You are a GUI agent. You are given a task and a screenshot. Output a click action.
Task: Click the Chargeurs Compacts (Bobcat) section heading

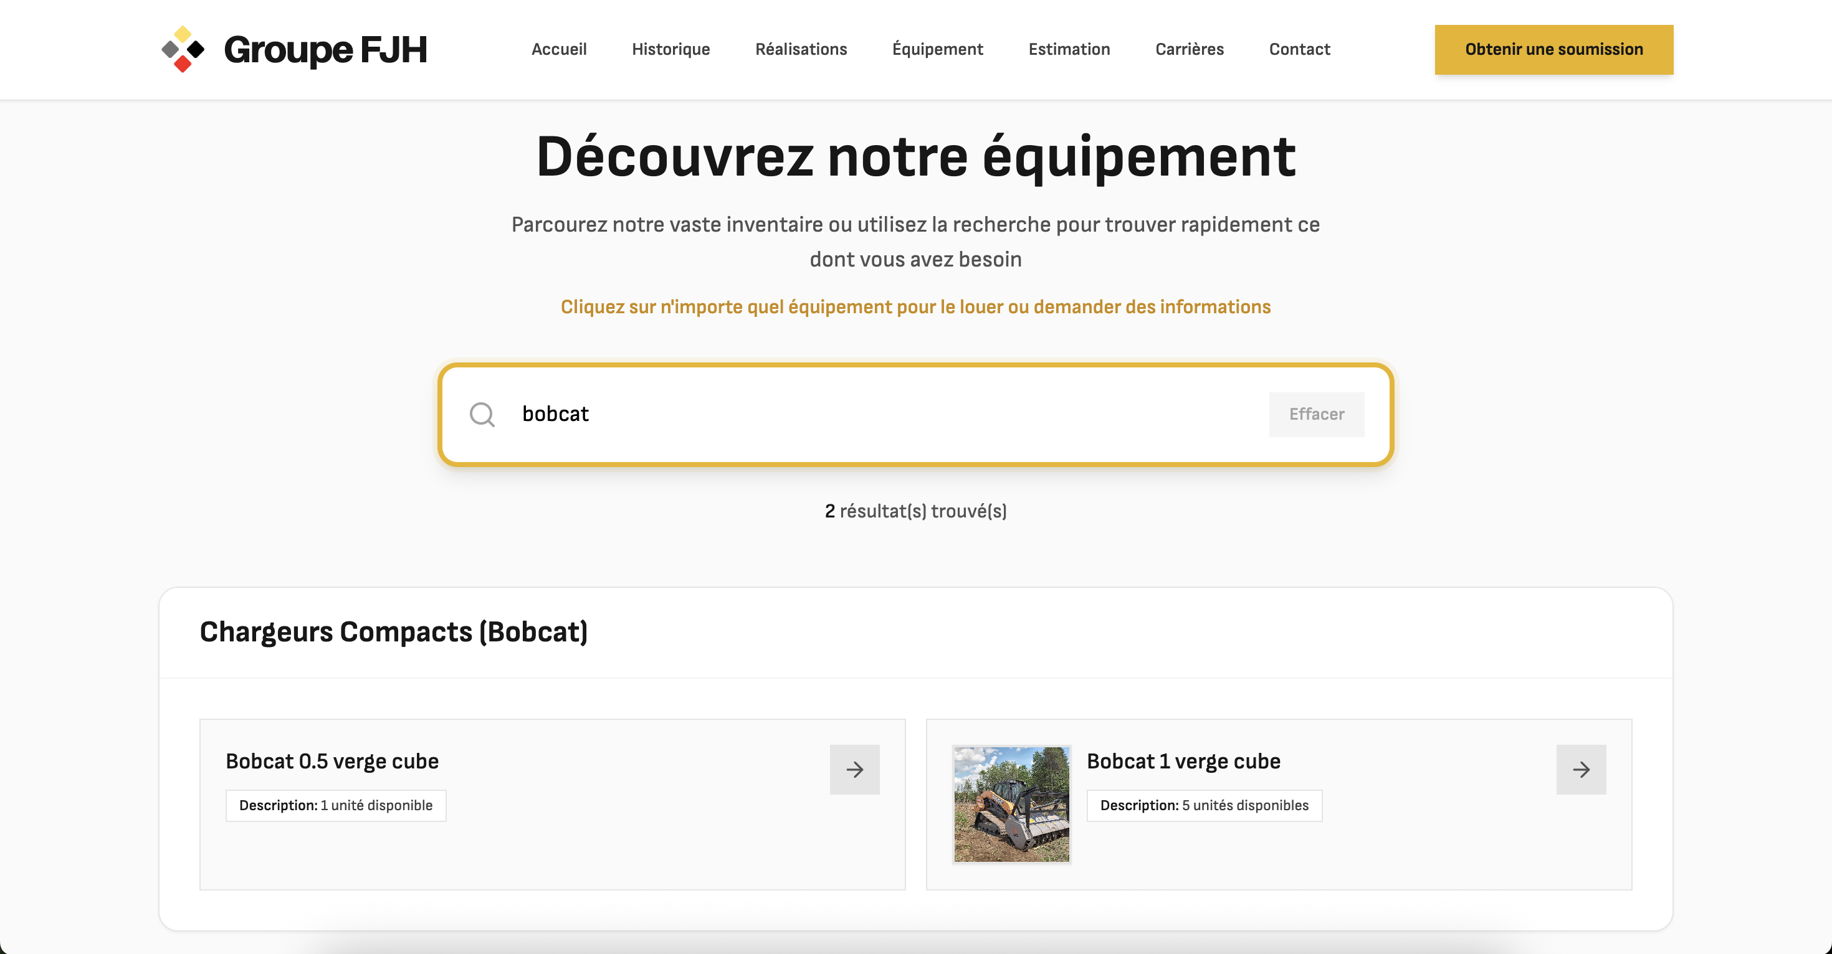(x=393, y=631)
